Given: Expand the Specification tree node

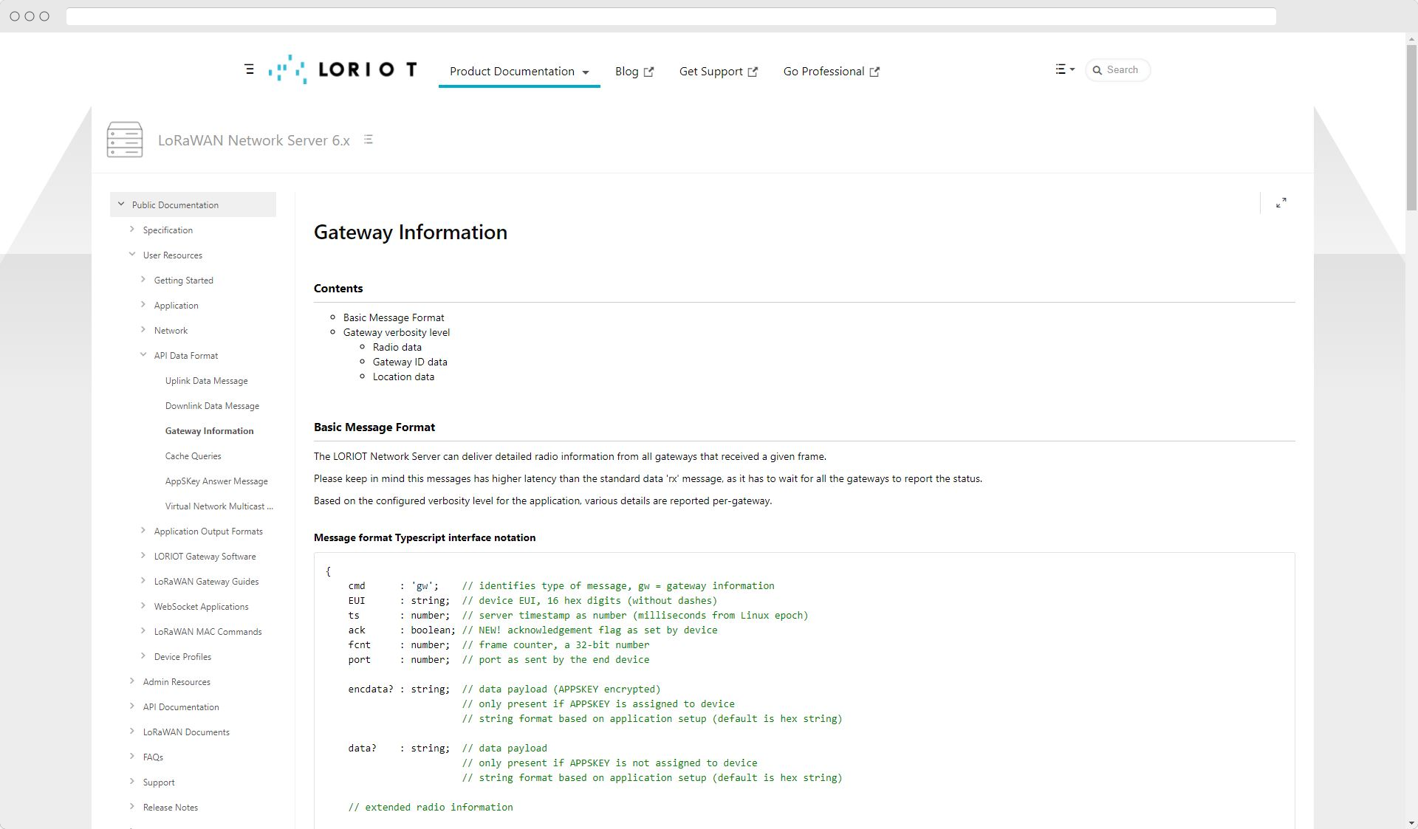Looking at the screenshot, I should coord(132,230).
